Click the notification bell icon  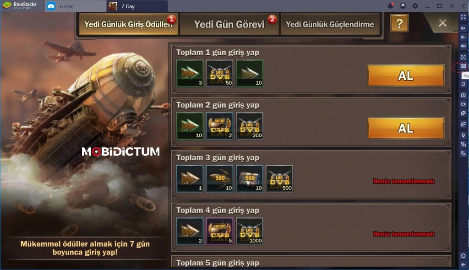tap(391, 5)
